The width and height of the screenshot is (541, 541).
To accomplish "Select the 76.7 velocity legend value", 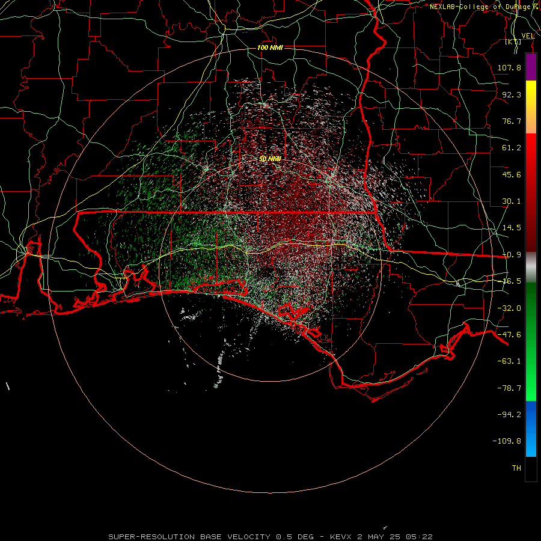I will (512, 121).
